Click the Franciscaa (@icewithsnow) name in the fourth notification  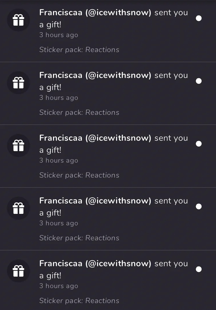point(95,201)
